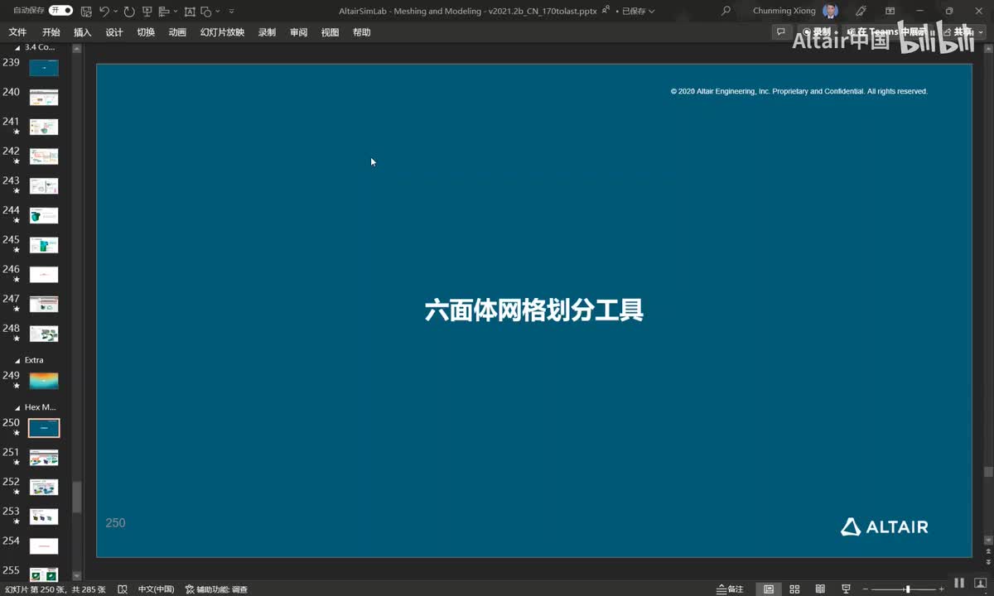Click the Redo/Repeat icon

tap(129, 12)
